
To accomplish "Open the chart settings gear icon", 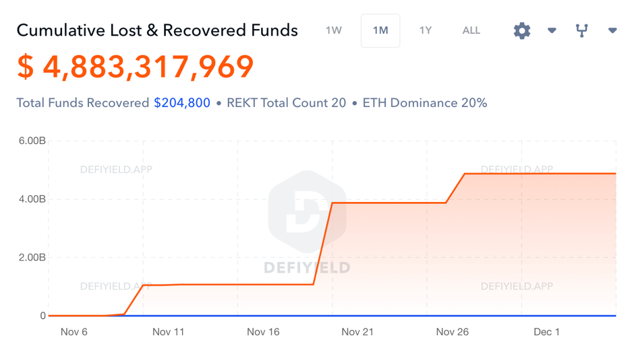I will tap(521, 31).
